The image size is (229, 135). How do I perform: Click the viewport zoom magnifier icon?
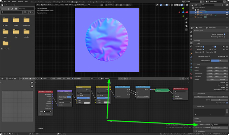click(187, 19)
